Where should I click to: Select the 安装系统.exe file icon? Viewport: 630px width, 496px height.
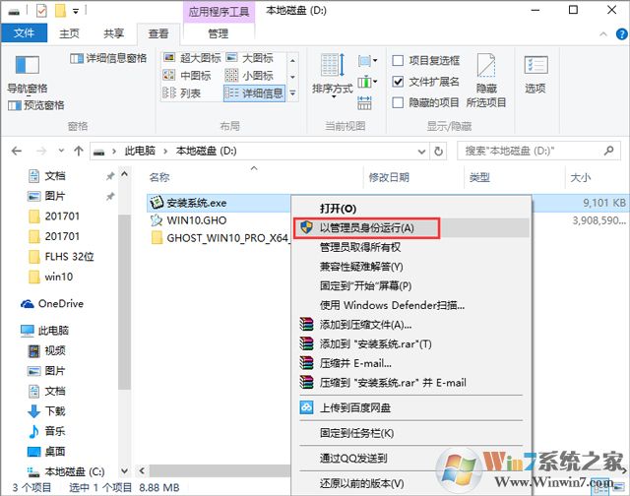156,202
